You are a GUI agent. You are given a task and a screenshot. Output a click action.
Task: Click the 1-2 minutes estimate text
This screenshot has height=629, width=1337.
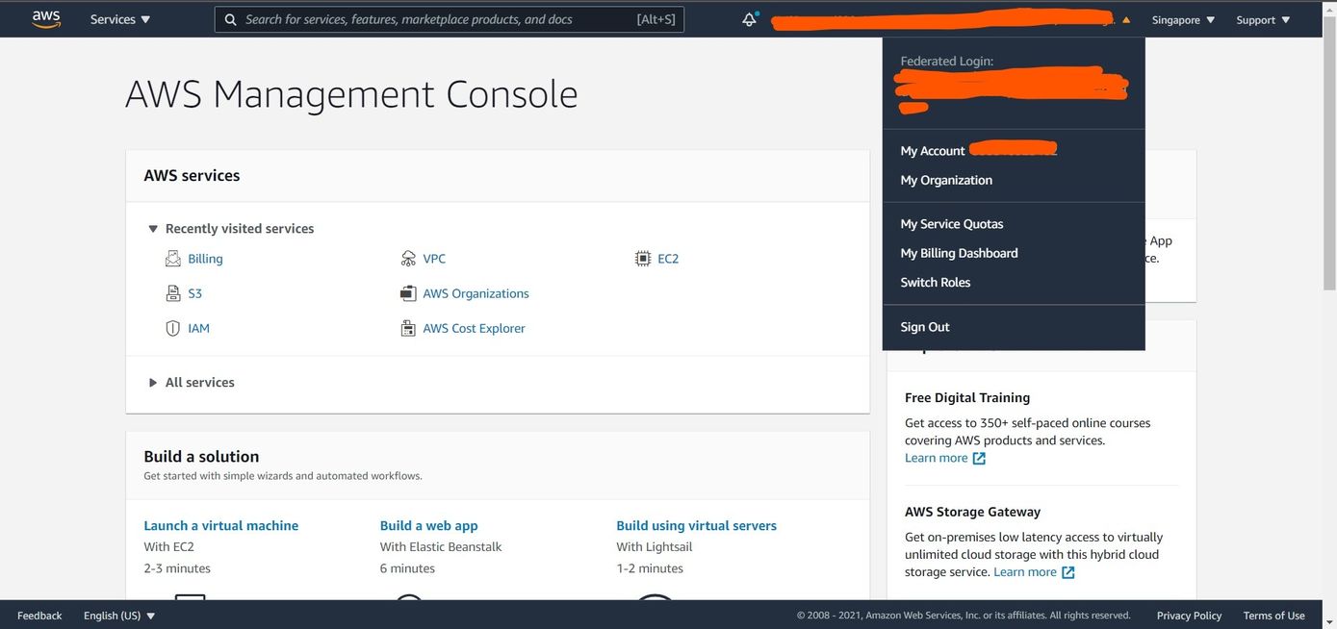650,568
